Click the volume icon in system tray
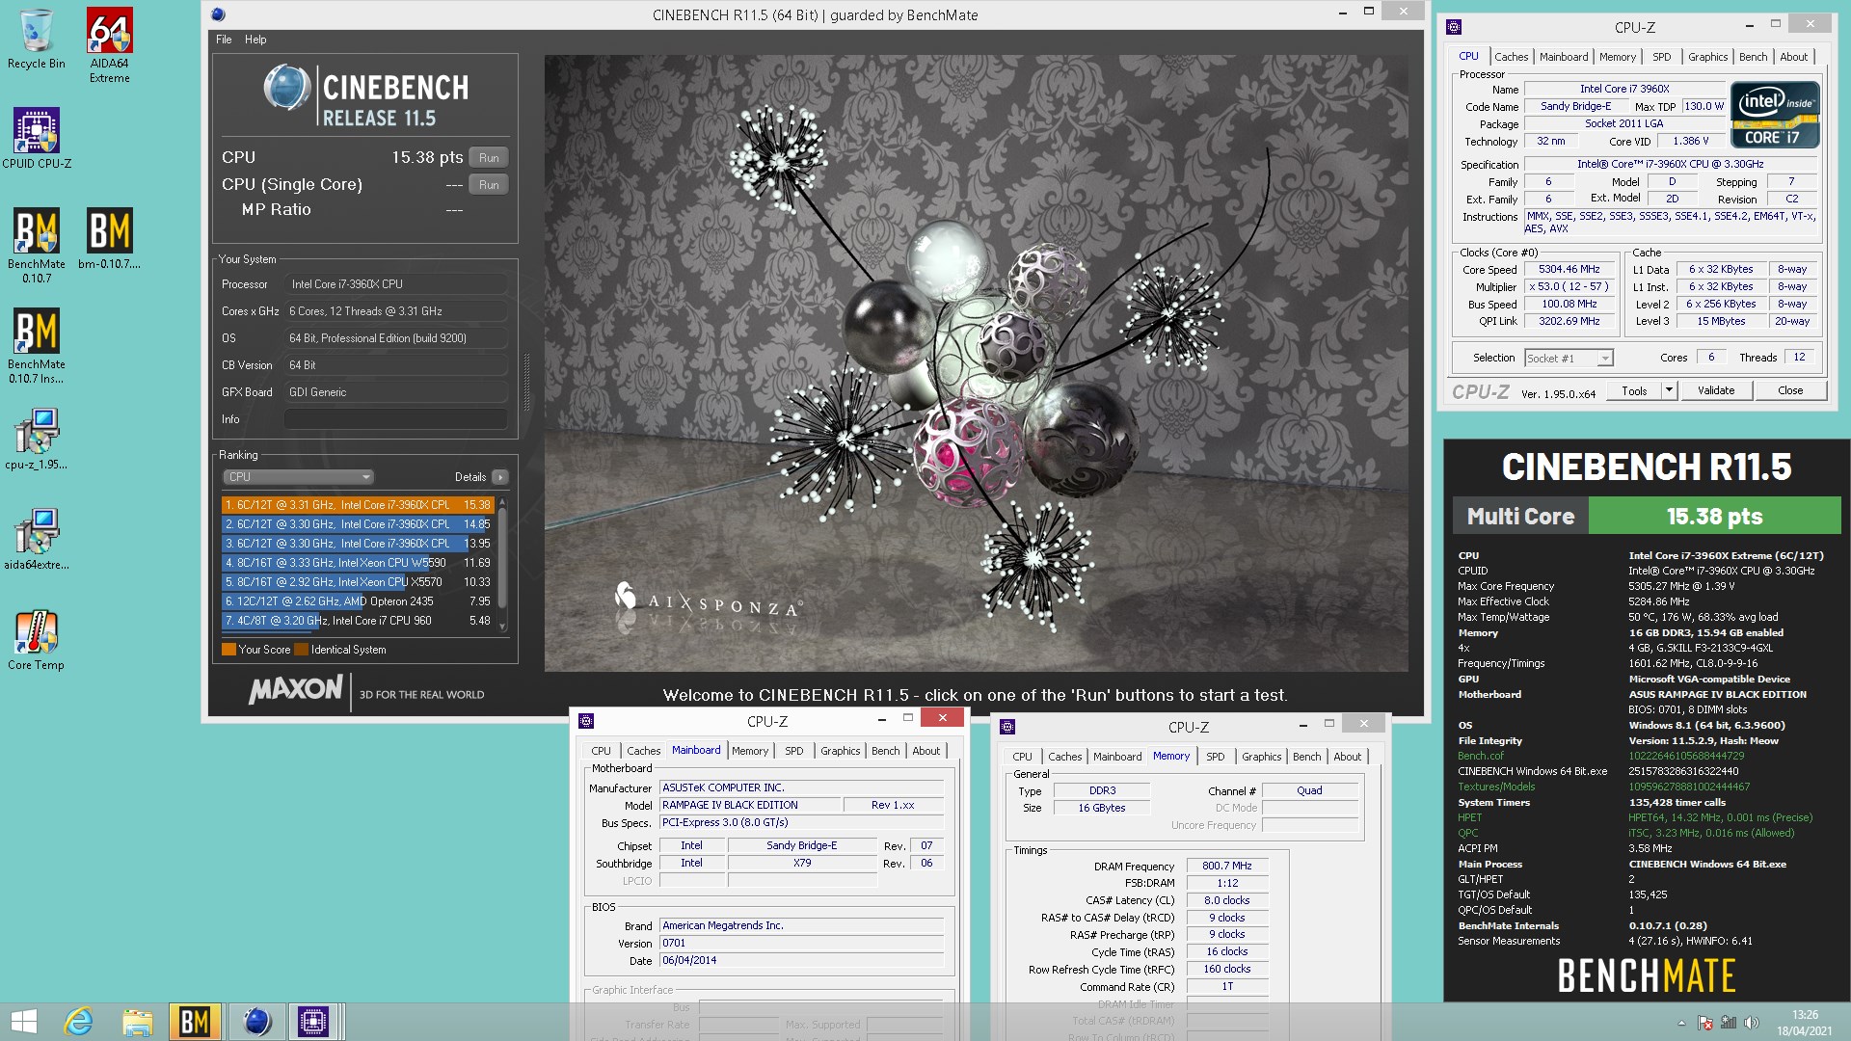Image resolution: width=1851 pixels, height=1041 pixels. [1752, 1023]
